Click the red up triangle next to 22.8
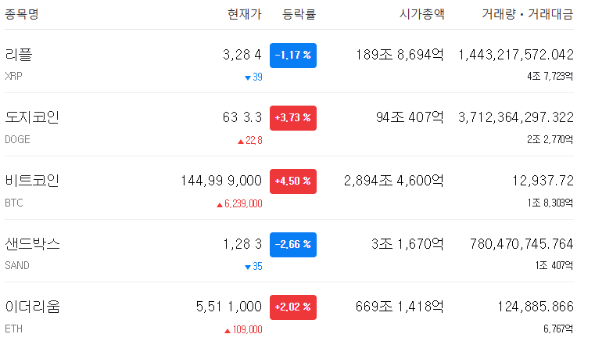This screenshot has height=352, width=595. (x=241, y=142)
